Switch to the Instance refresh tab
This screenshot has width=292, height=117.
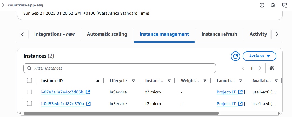[219, 34]
